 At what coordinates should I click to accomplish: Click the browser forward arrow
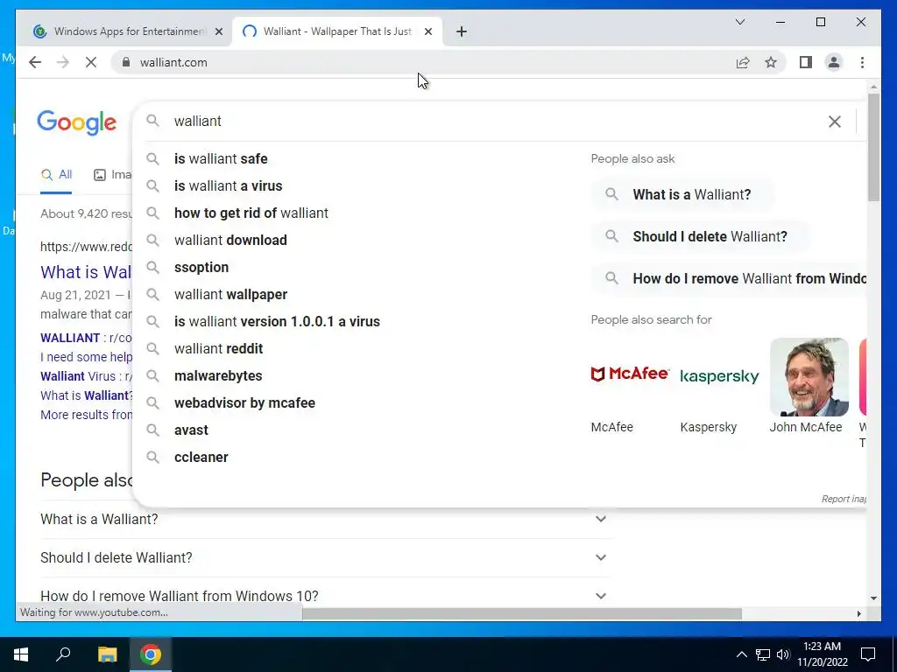tap(63, 62)
